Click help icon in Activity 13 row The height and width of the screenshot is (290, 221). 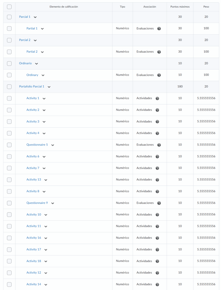coord(157,180)
